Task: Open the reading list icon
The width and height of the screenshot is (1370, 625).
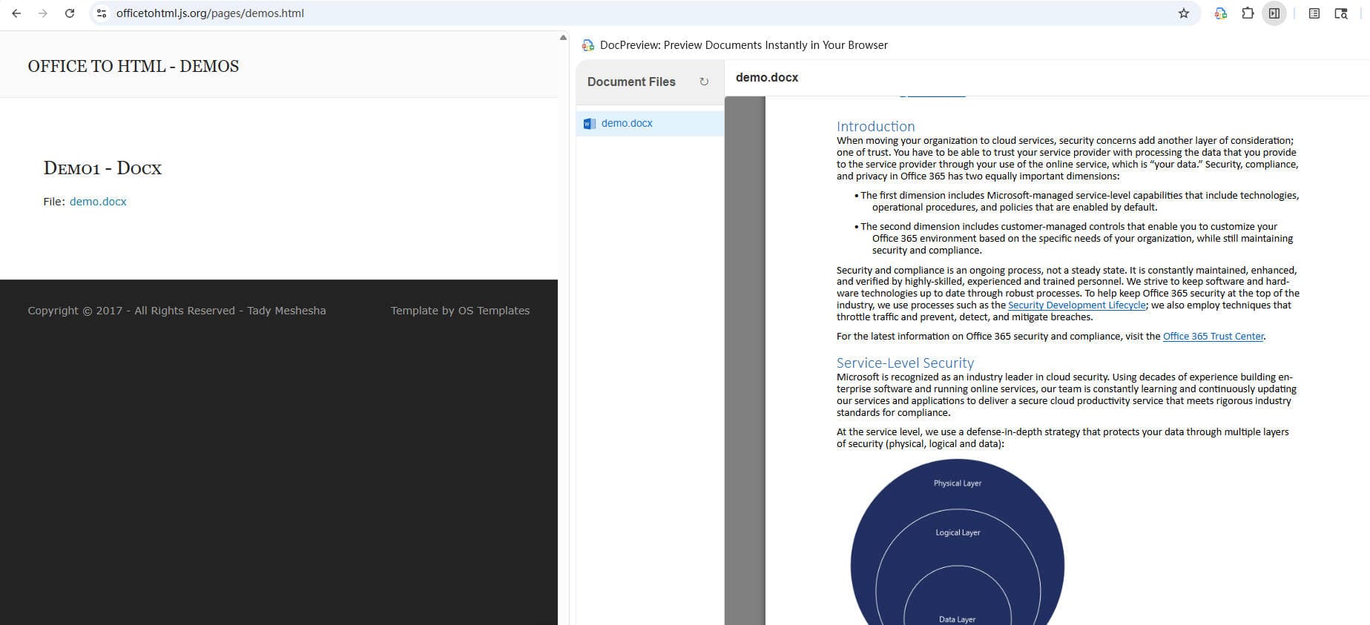Action: [x=1314, y=13]
